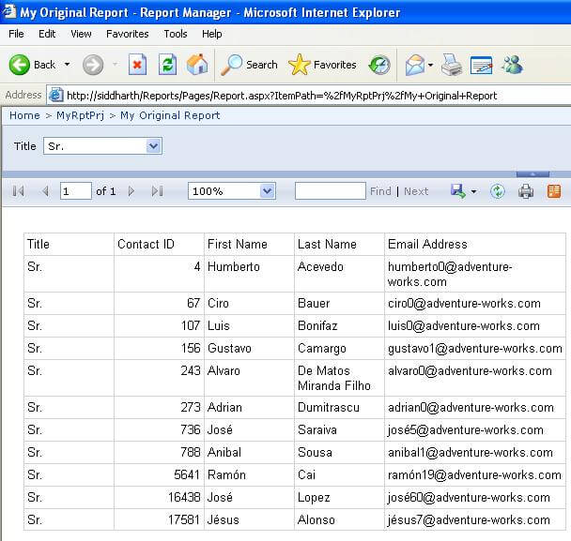The image size is (571, 541).
Task: Click email josé5@adventure-works.com
Action: (x=466, y=429)
